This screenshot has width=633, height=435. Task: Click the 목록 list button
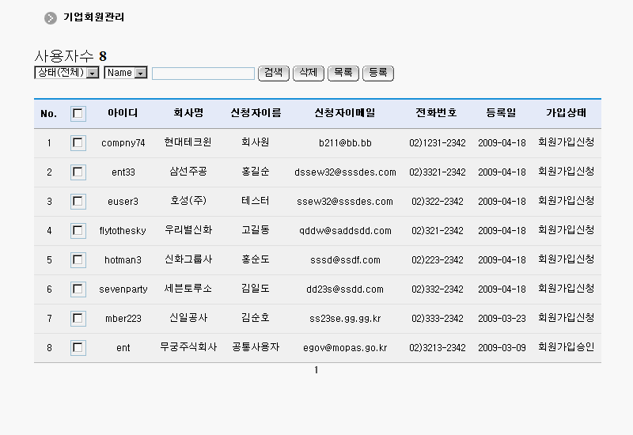click(343, 73)
